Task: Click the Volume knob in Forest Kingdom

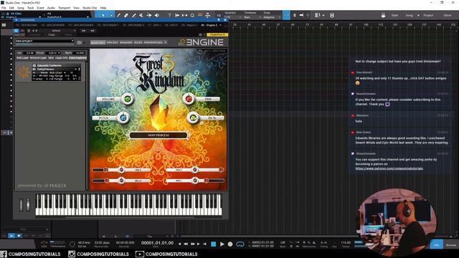Action: point(128,99)
